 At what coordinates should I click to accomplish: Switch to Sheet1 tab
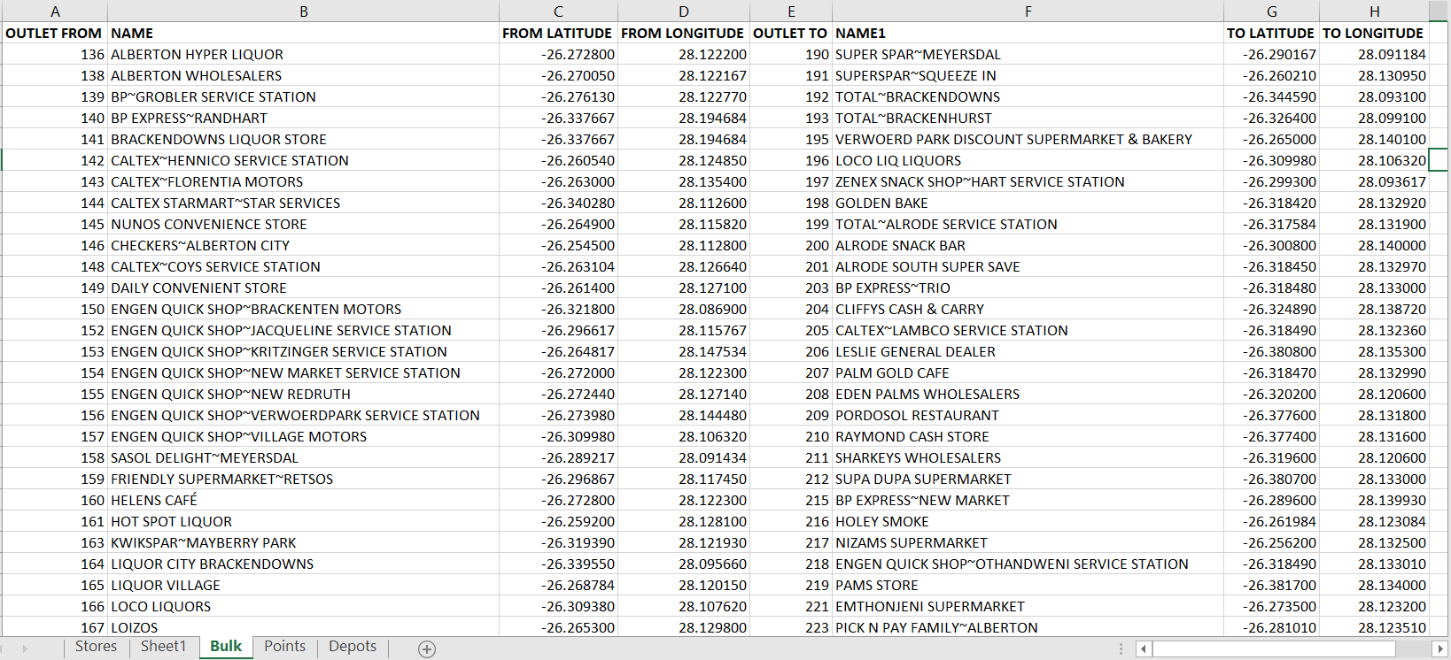pos(164,647)
